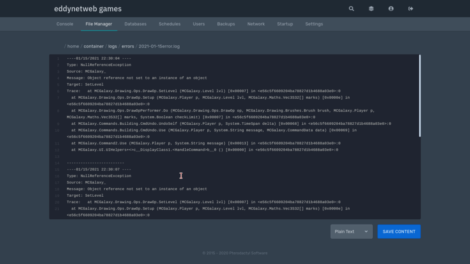Click the Pterodactyl Software footer text
This screenshot has height=264, width=470.
tap(235, 253)
